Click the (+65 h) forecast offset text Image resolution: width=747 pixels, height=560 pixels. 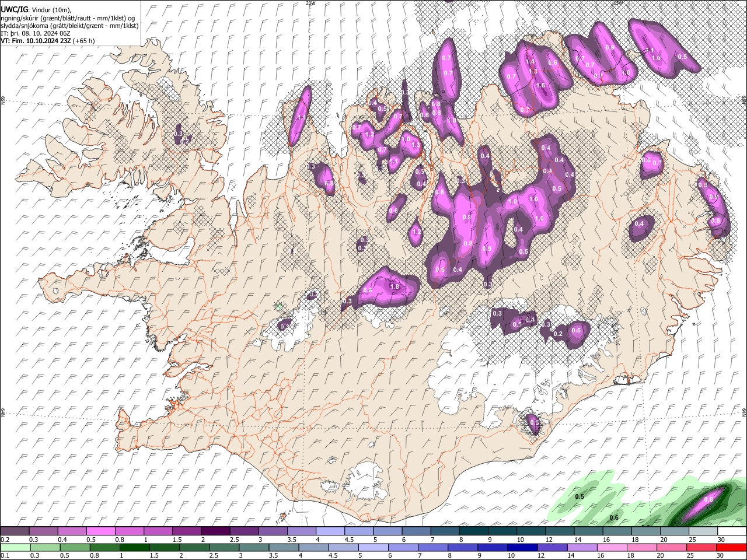click(83, 41)
